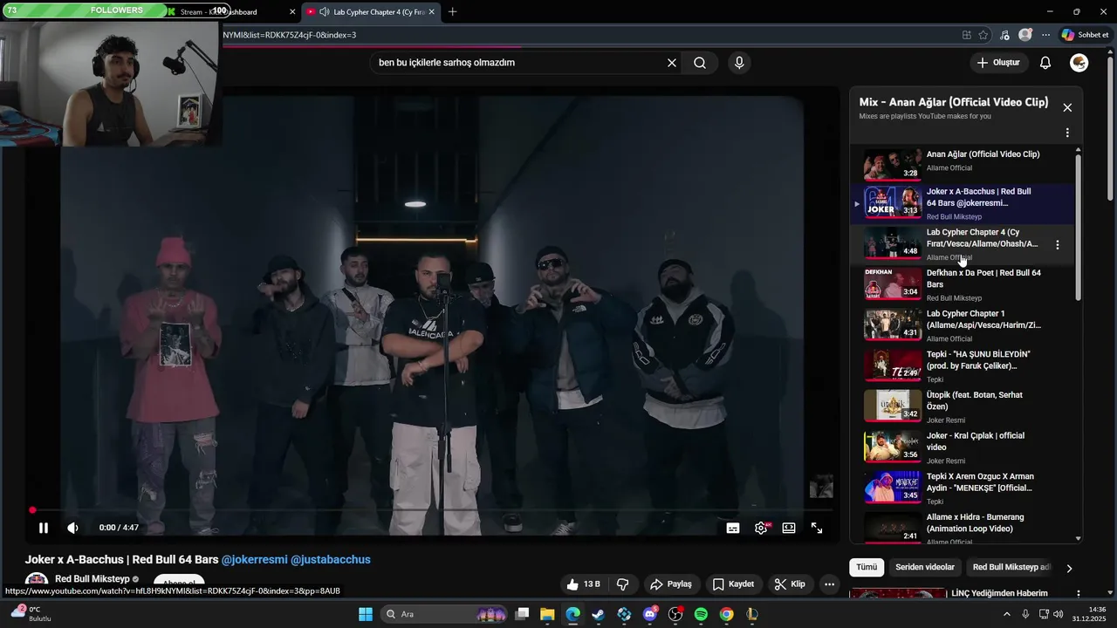
Task: Open Spotify from taskbar
Action: tap(701, 614)
